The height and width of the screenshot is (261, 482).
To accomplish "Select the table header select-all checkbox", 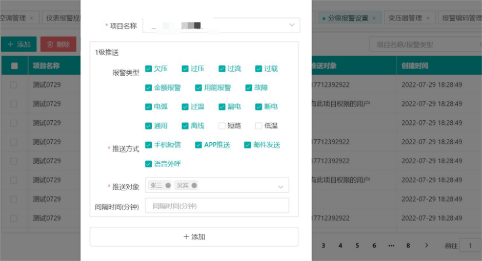I will (x=14, y=66).
